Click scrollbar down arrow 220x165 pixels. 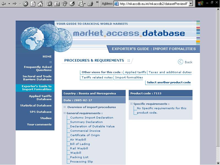pos(218,163)
